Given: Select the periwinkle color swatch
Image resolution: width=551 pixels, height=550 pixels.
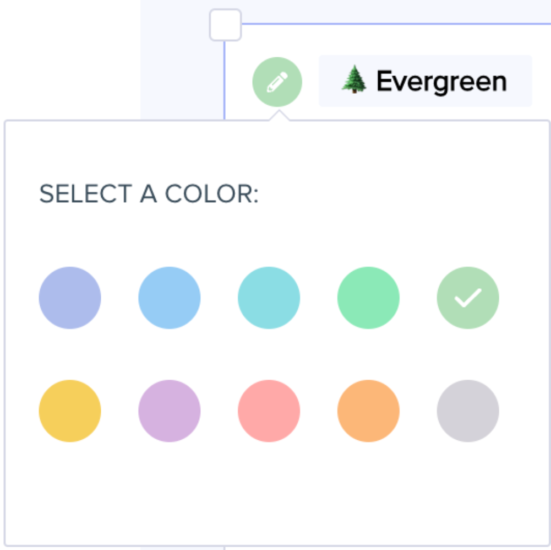Looking at the screenshot, I should [x=70, y=298].
